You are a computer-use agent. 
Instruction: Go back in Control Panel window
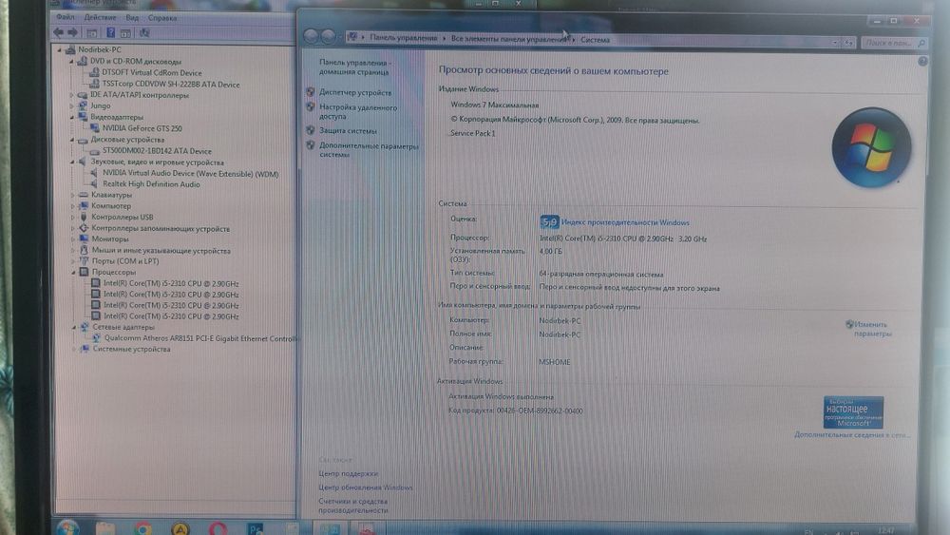(x=311, y=36)
